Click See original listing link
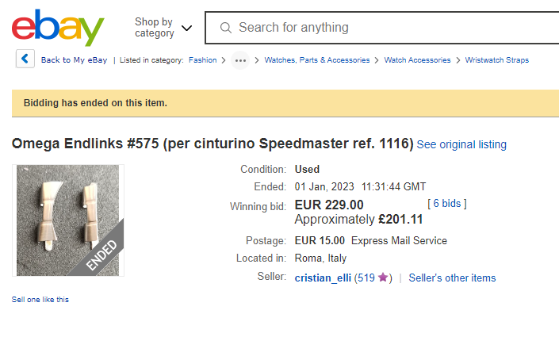 461,144
